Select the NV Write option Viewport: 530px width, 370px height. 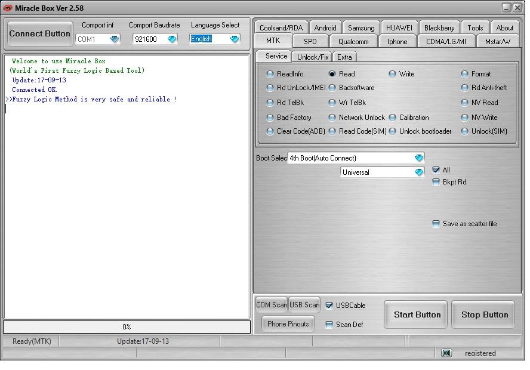pos(480,118)
